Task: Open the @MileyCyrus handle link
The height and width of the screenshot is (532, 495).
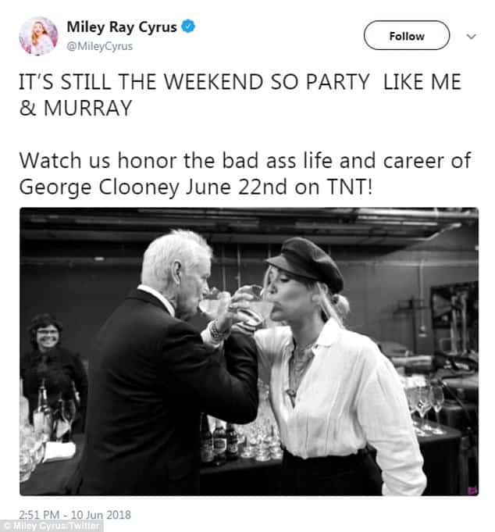Action: point(105,46)
